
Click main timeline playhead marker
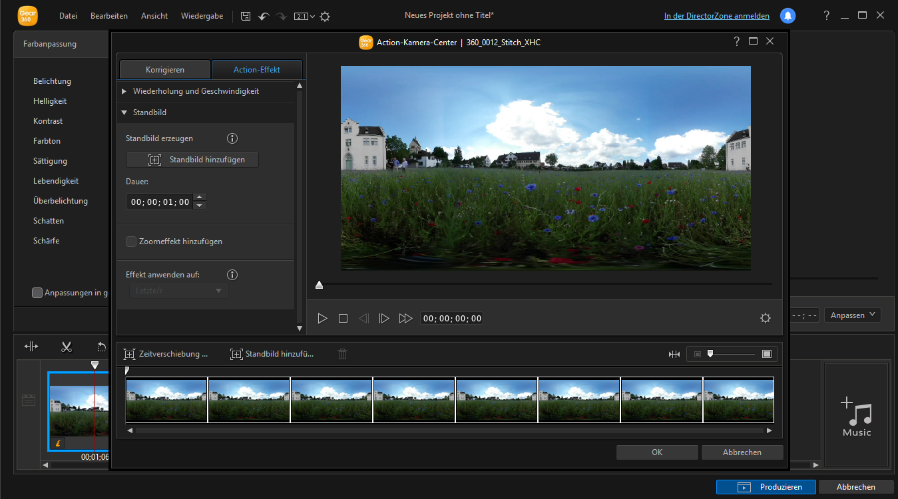[x=95, y=365]
